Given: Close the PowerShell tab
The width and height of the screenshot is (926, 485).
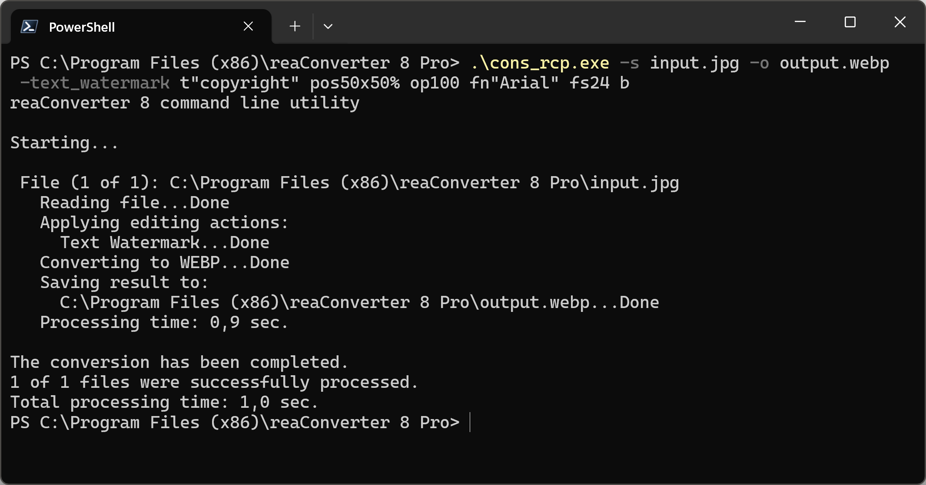Looking at the screenshot, I should click(248, 26).
